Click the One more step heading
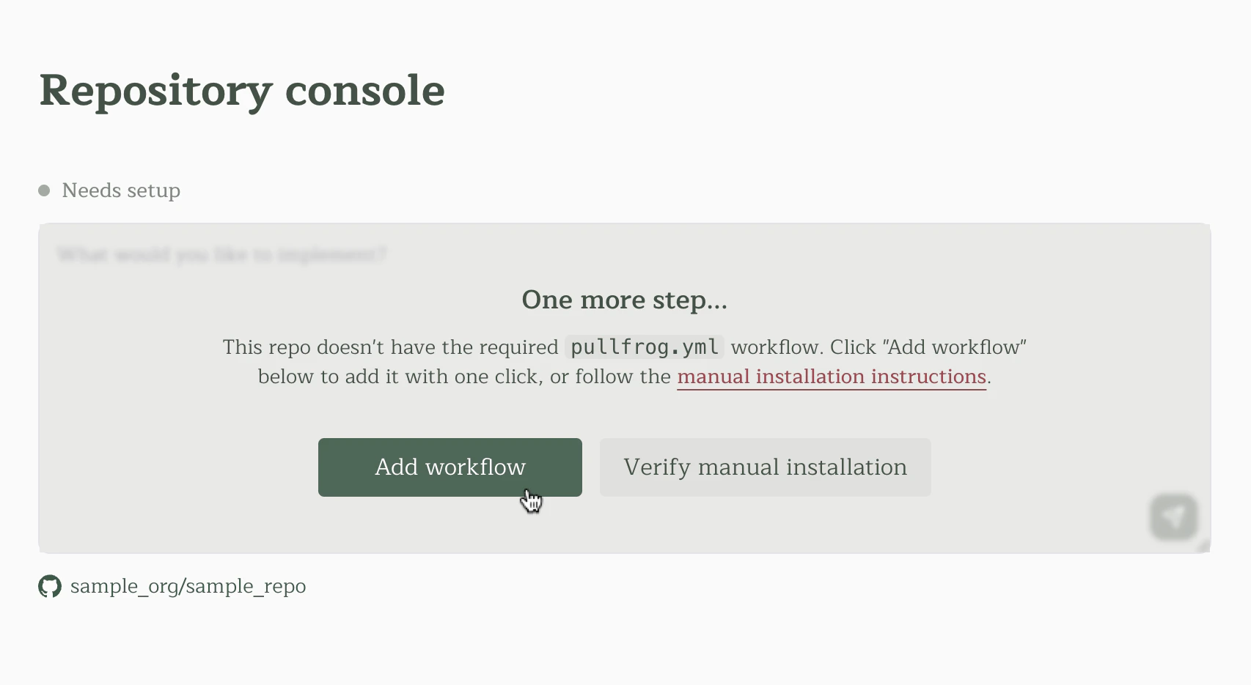This screenshot has height=685, width=1251. (x=623, y=300)
